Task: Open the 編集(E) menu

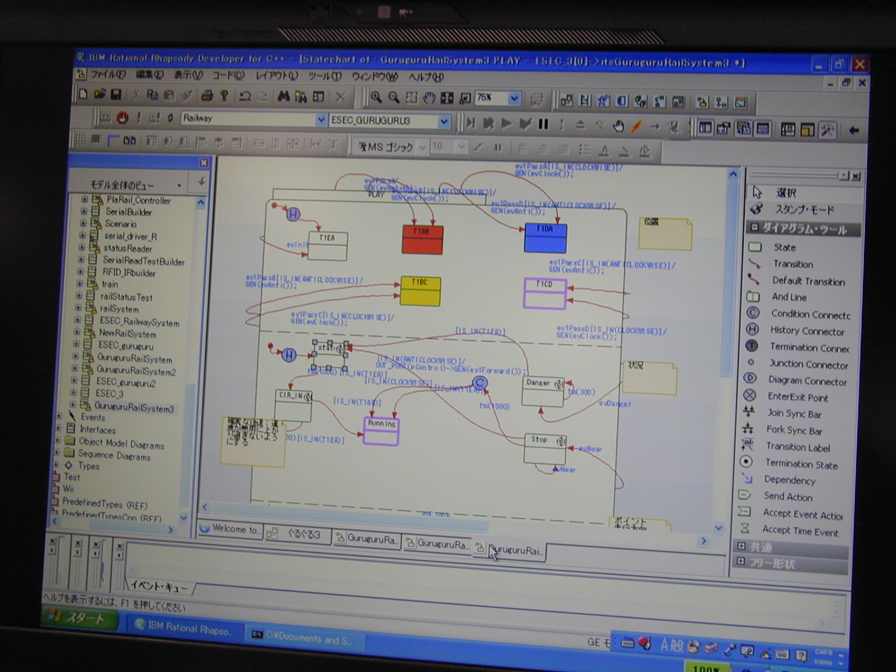Action: coord(150,74)
